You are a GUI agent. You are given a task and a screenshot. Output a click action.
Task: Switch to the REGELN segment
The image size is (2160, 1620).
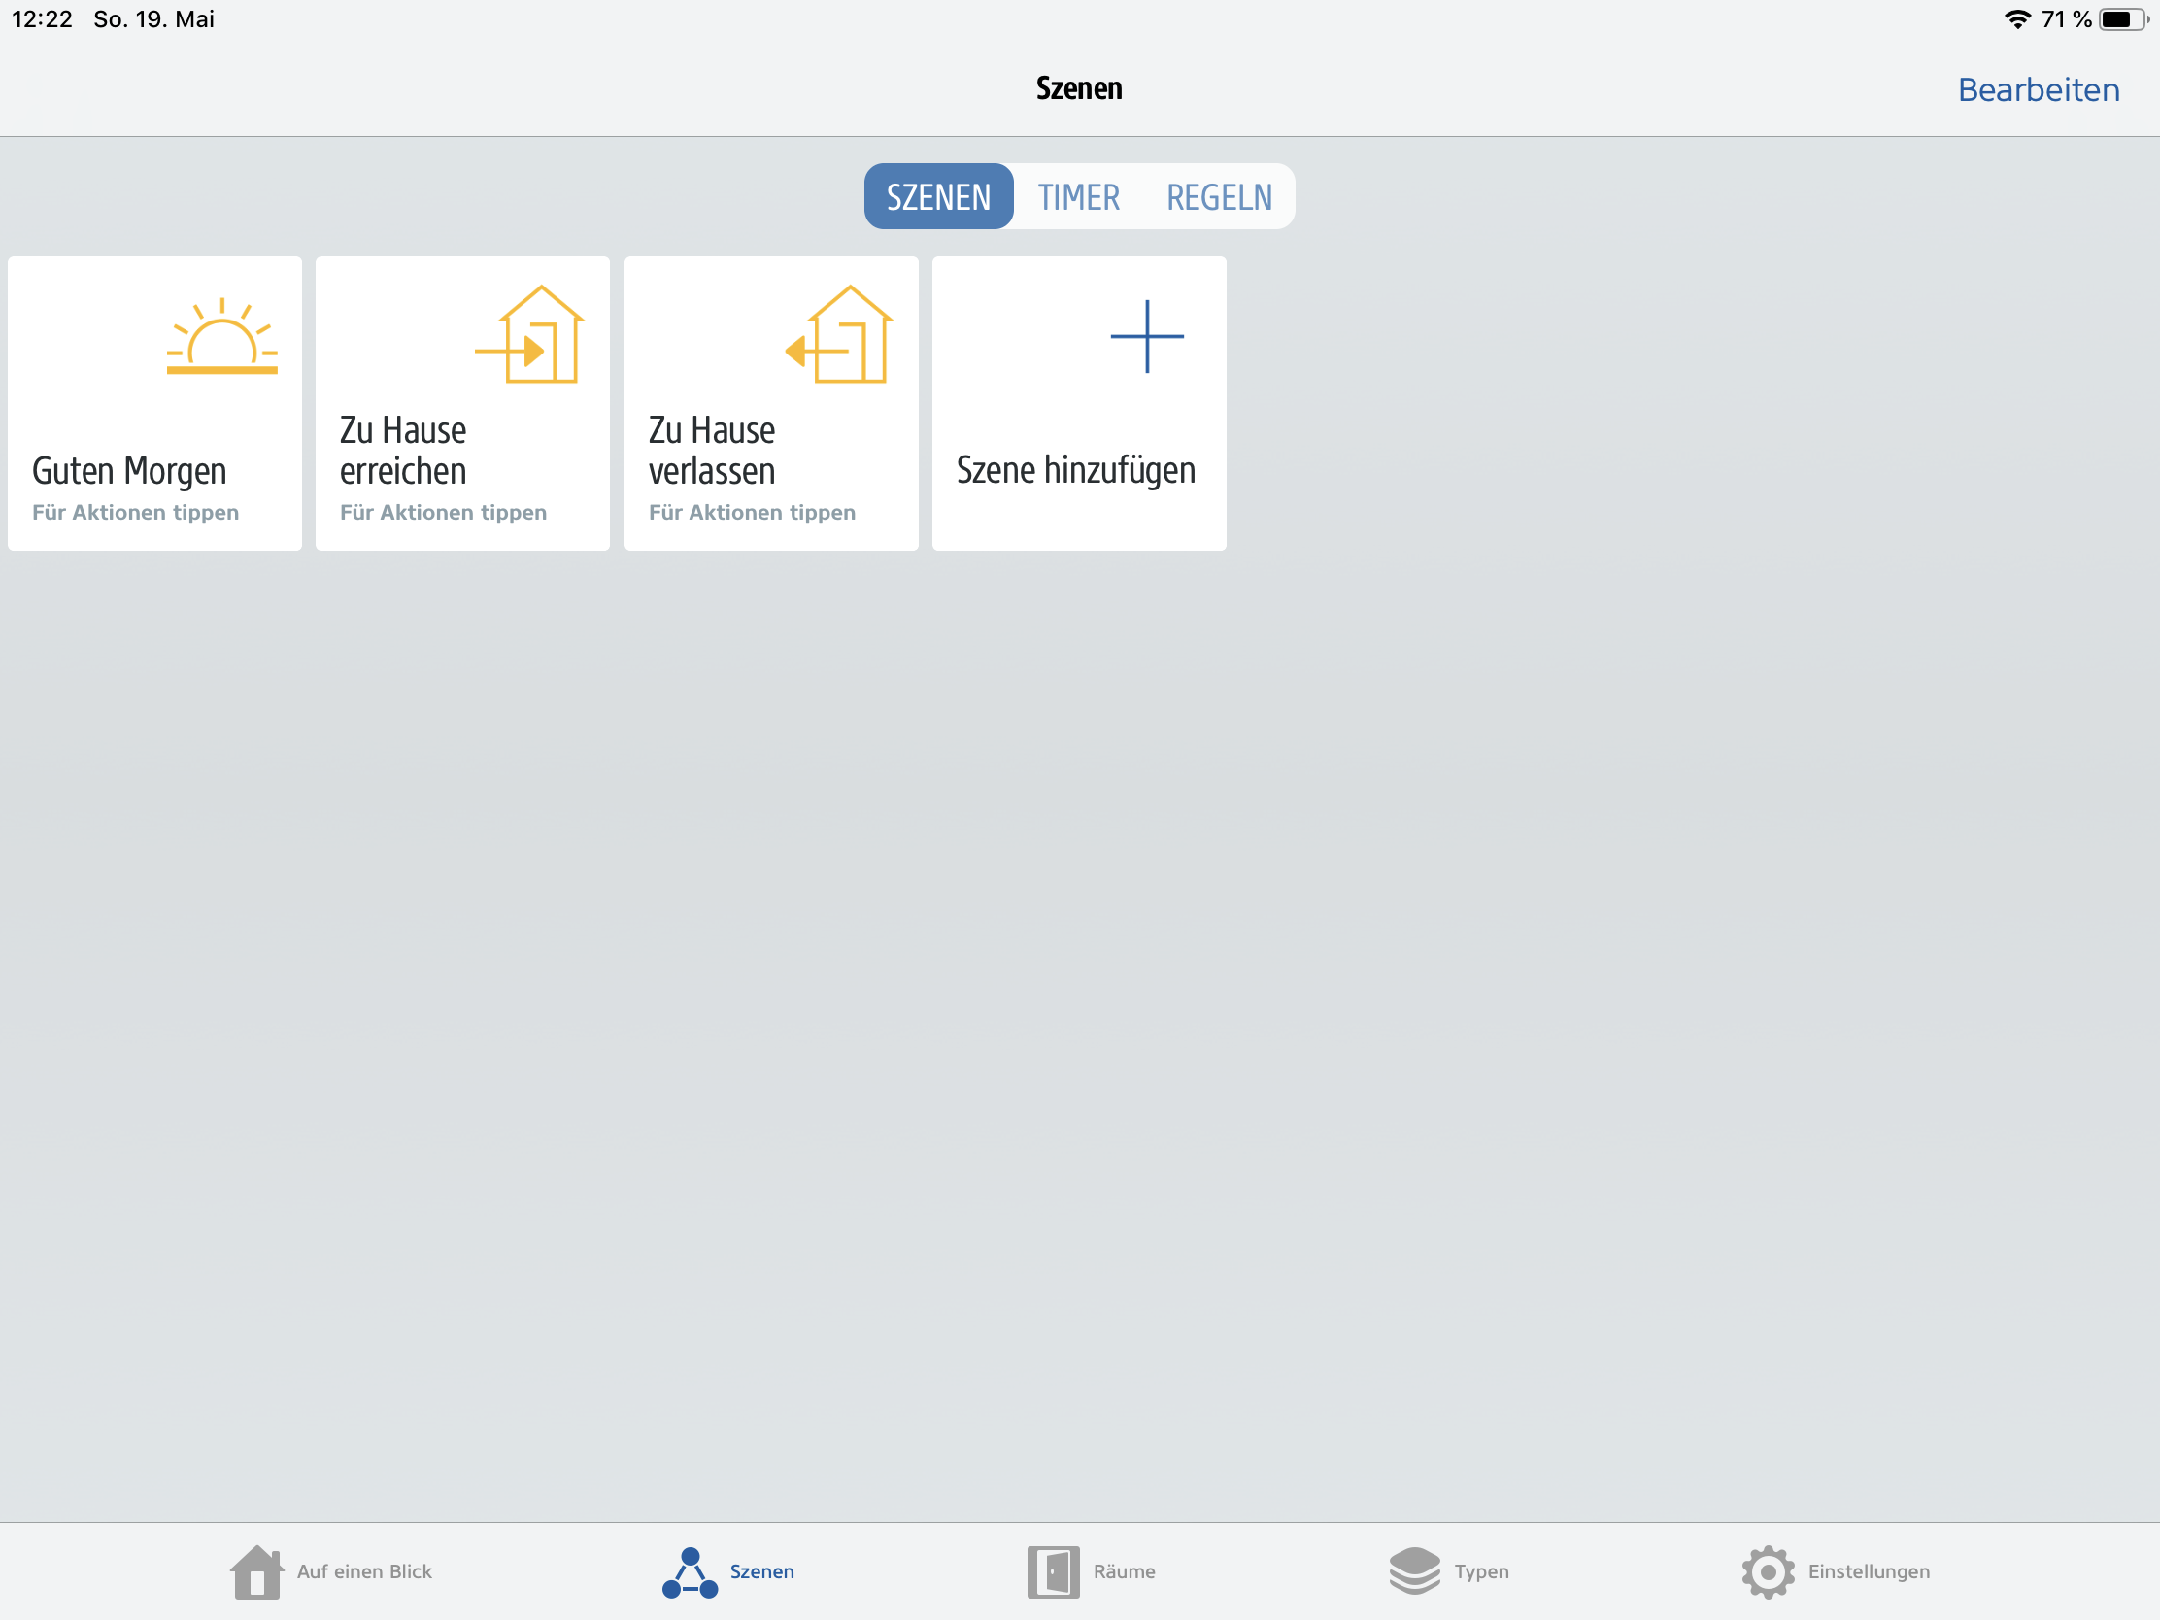[1219, 197]
